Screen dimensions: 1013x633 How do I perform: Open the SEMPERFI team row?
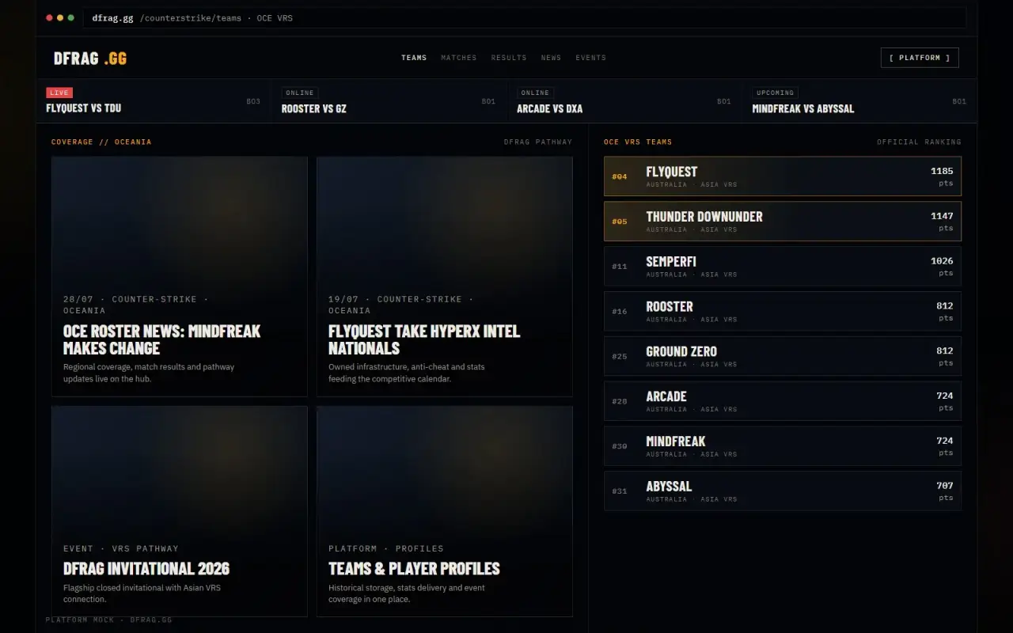783,266
